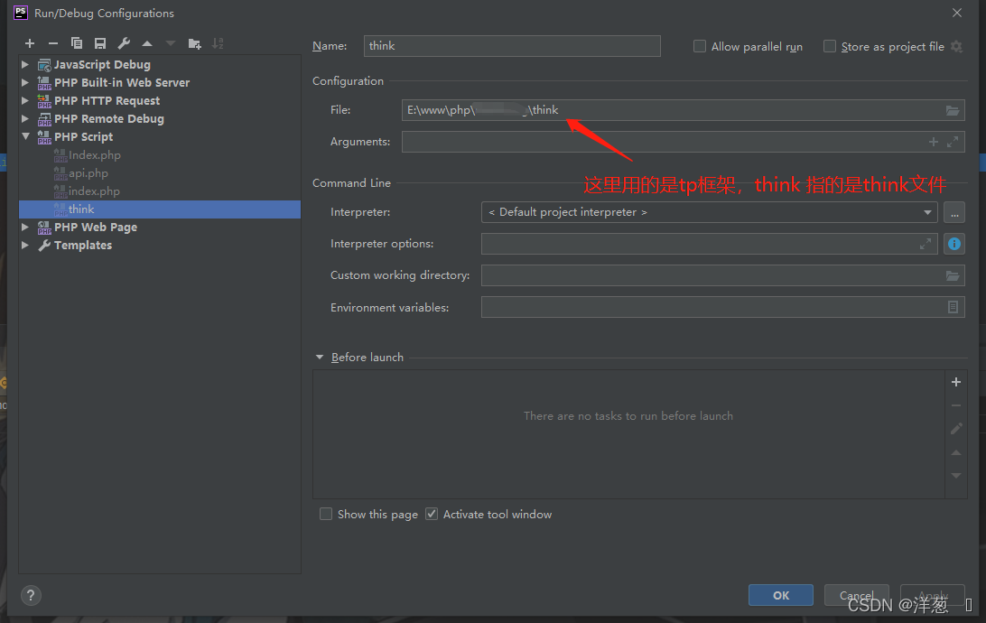Collapse the Before launch section
Viewport: 986px width, 623px height.
320,357
